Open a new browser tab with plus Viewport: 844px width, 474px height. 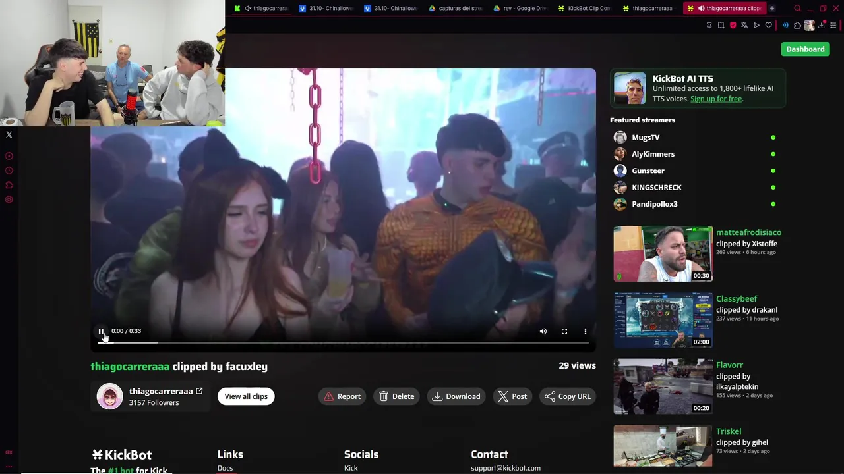772,8
